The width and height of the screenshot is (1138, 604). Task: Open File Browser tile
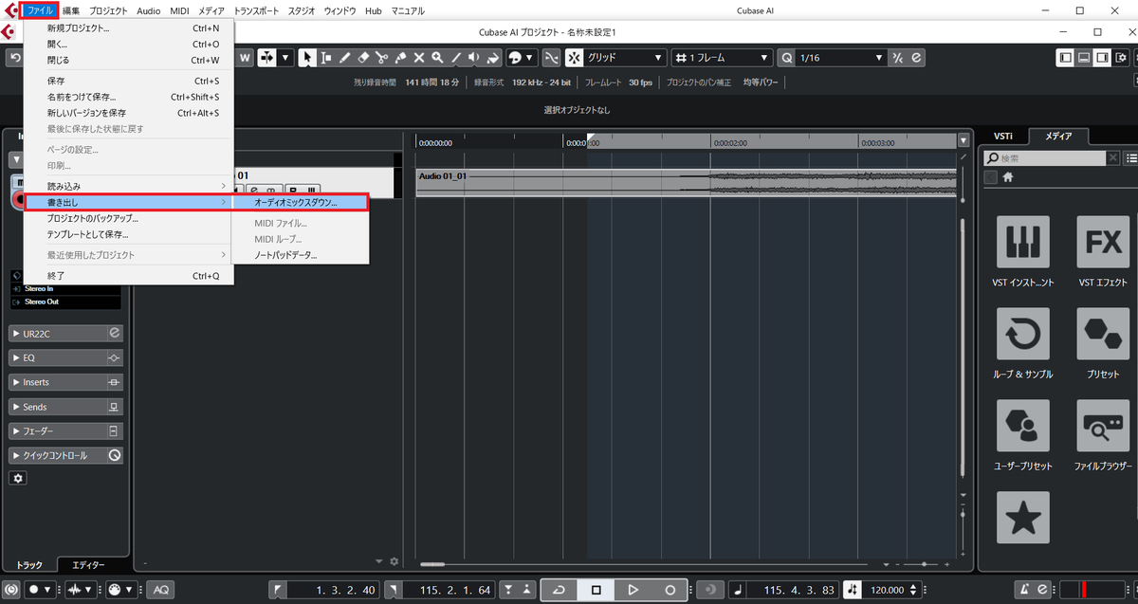(1104, 425)
